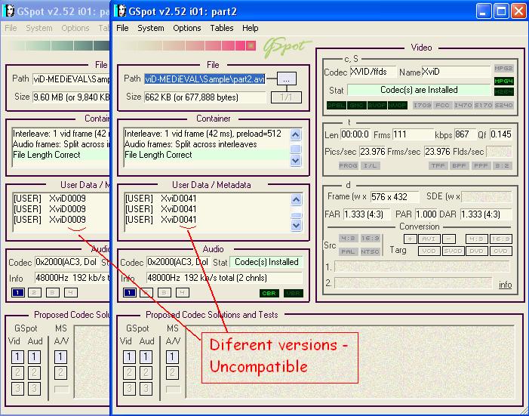Click the info link in Conversion
This screenshot has width=529, height=416.
click(x=505, y=285)
